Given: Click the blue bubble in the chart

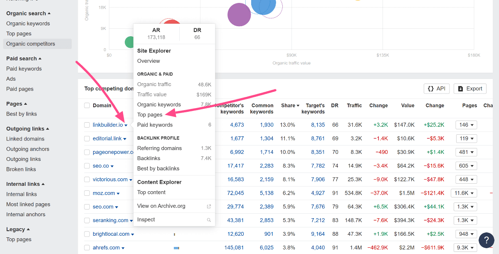Looking at the screenshot, I should 263,6.
